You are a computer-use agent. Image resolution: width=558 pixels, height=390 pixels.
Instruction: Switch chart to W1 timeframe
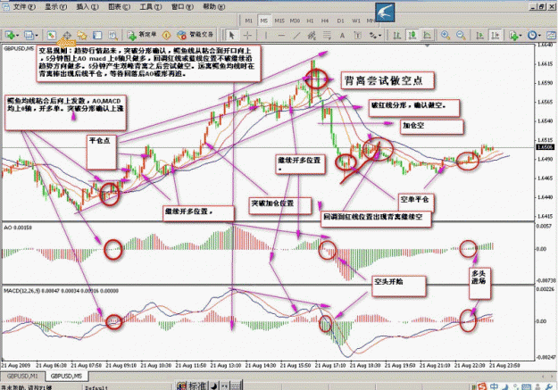point(356,21)
